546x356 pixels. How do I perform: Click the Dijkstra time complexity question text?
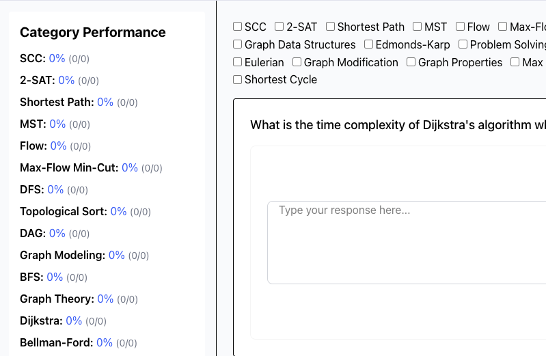click(398, 124)
